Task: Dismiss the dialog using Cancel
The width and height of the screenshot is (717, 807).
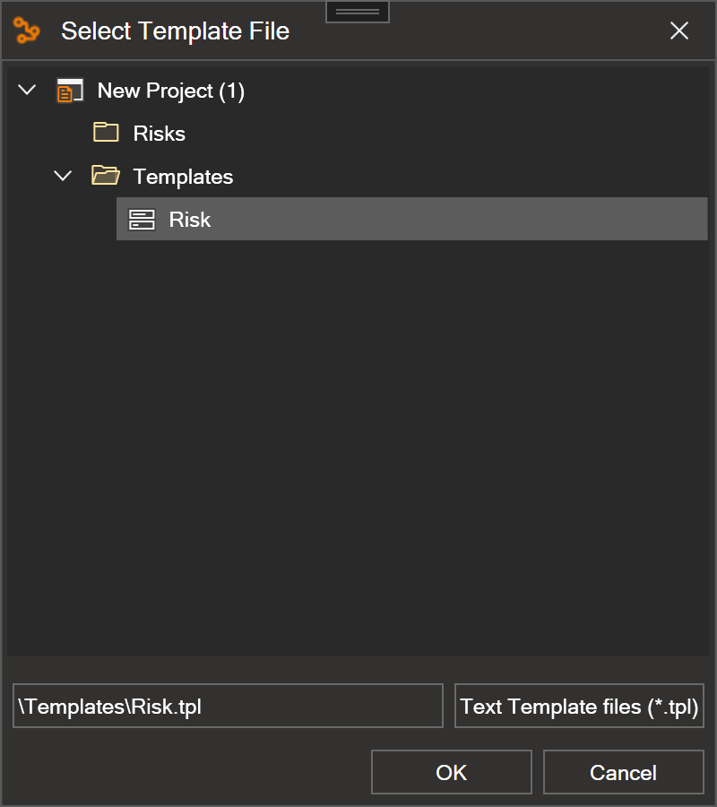Action: pyautogui.click(x=624, y=772)
